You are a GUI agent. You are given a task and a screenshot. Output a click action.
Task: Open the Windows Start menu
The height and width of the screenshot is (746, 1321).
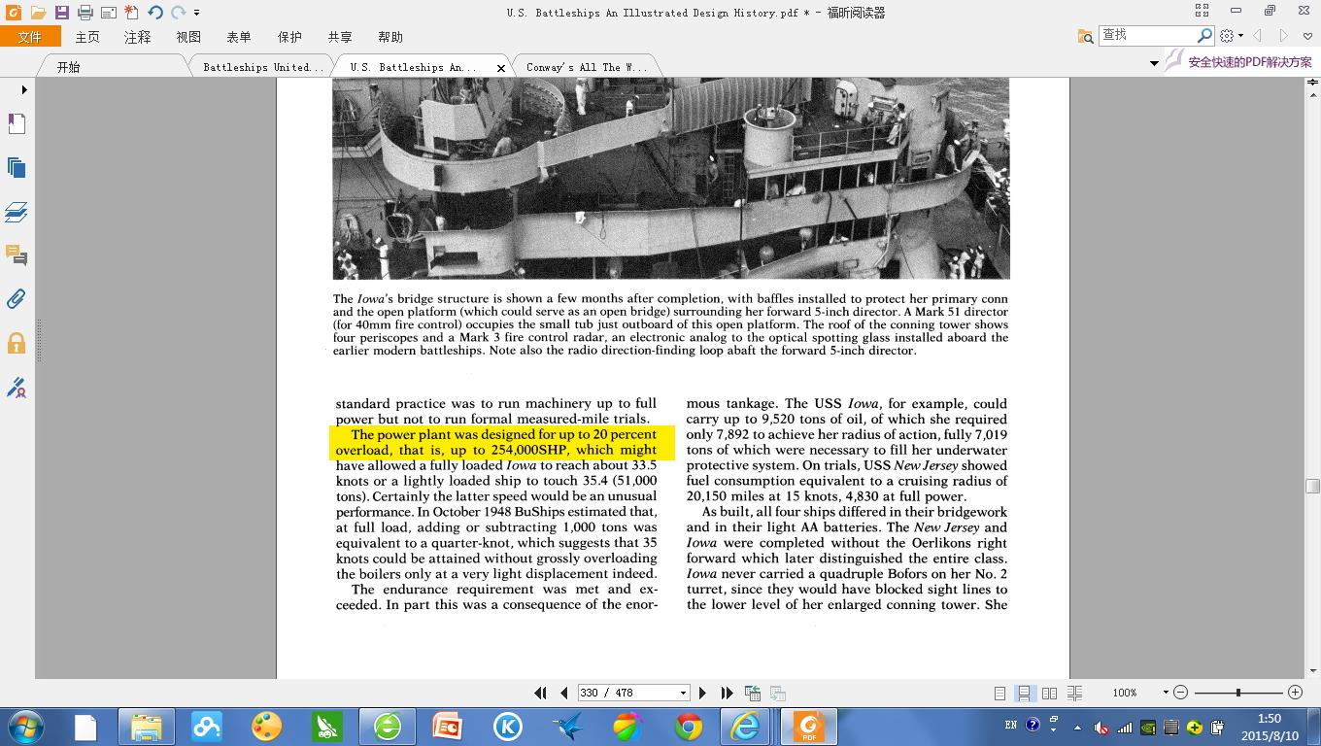(x=26, y=727)
